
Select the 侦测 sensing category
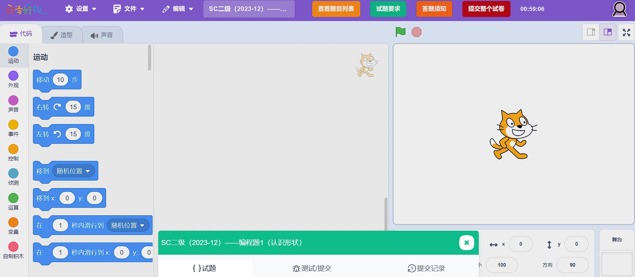[x=13, y=177]
